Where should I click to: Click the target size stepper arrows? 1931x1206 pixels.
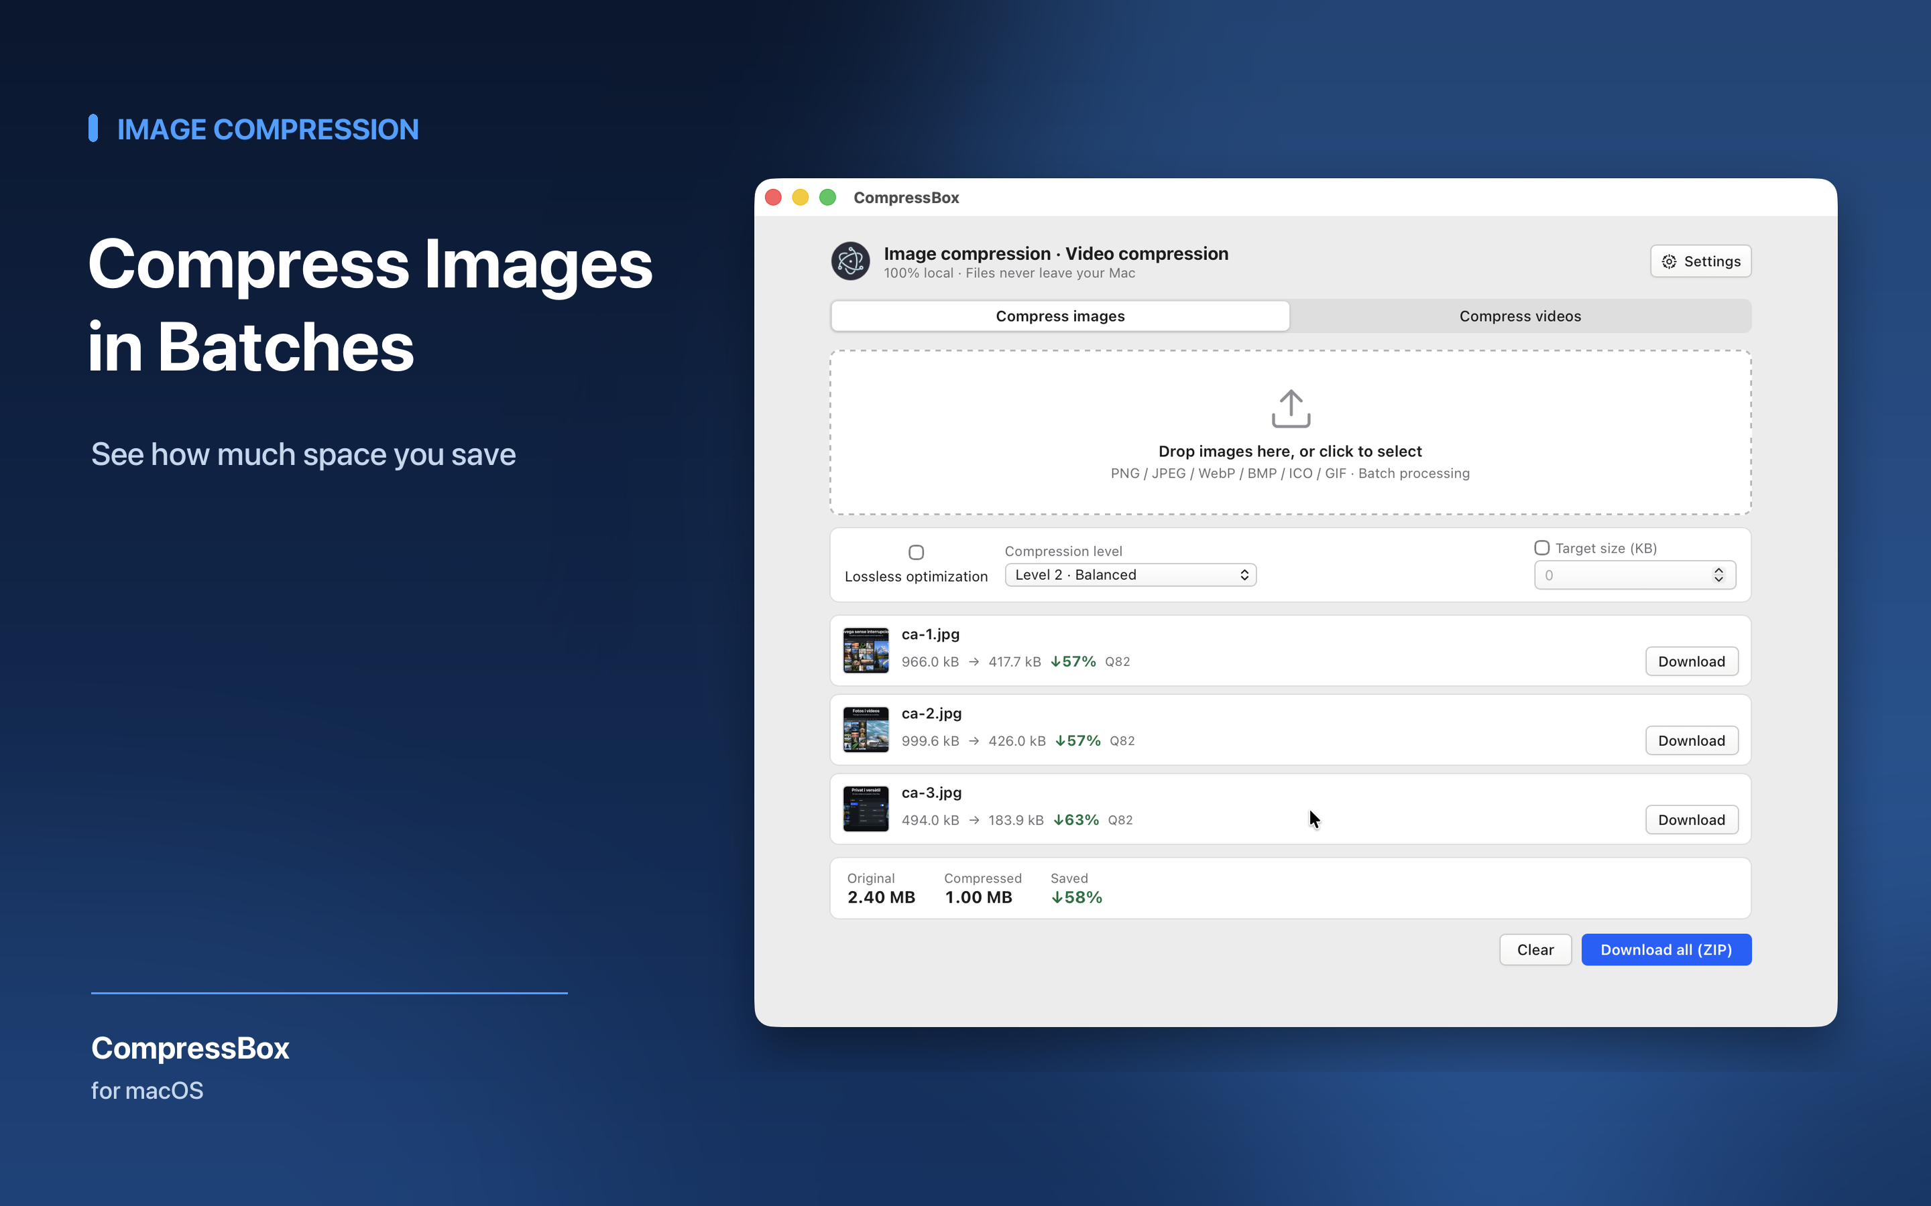tap(1718, 575)
